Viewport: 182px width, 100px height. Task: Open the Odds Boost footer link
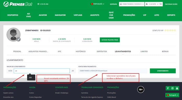tap(112, 97)
